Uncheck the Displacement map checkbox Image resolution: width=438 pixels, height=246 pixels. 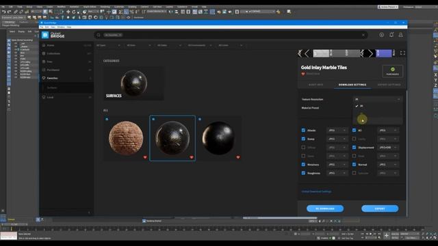354,148
